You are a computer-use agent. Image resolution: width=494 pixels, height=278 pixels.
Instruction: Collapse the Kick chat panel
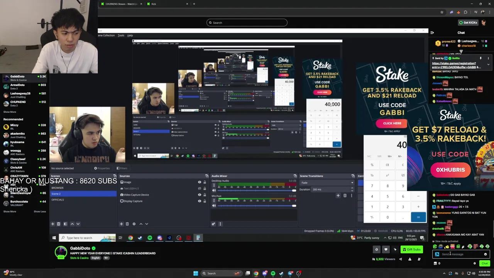(432, 33)
